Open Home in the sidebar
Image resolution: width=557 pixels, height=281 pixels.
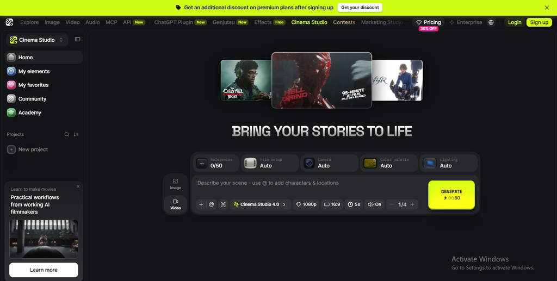[x=44, y=57]
